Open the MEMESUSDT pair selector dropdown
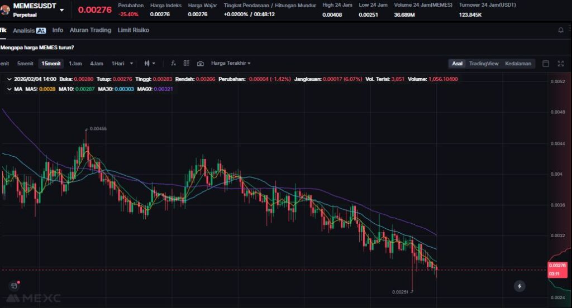 coord(61,10)
